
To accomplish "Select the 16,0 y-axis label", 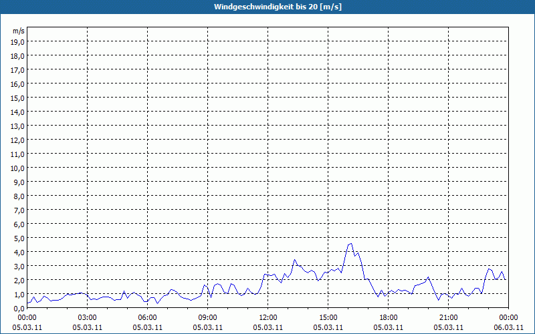I will point(18,84).
